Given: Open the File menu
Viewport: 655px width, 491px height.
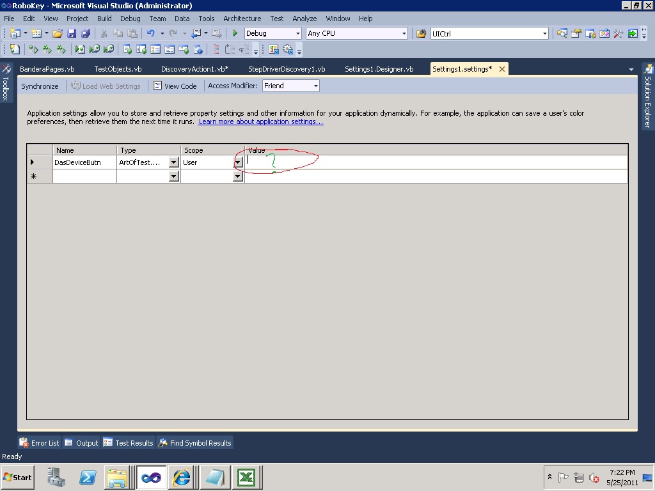Looking at the screenshot, I should click(x=9, y=19).
